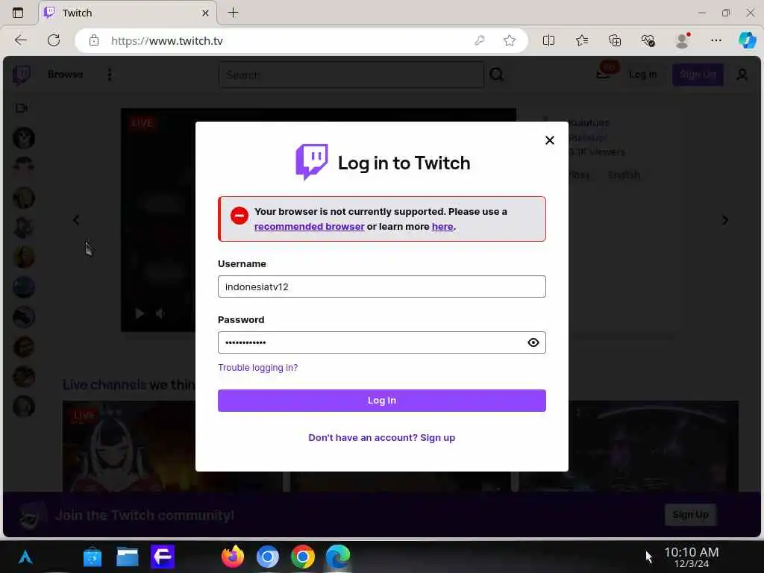Image resolution: width=764 pixels, height=573 pixels.
Task: Open the Start menu on the taskbar
Action: point(25,557)
